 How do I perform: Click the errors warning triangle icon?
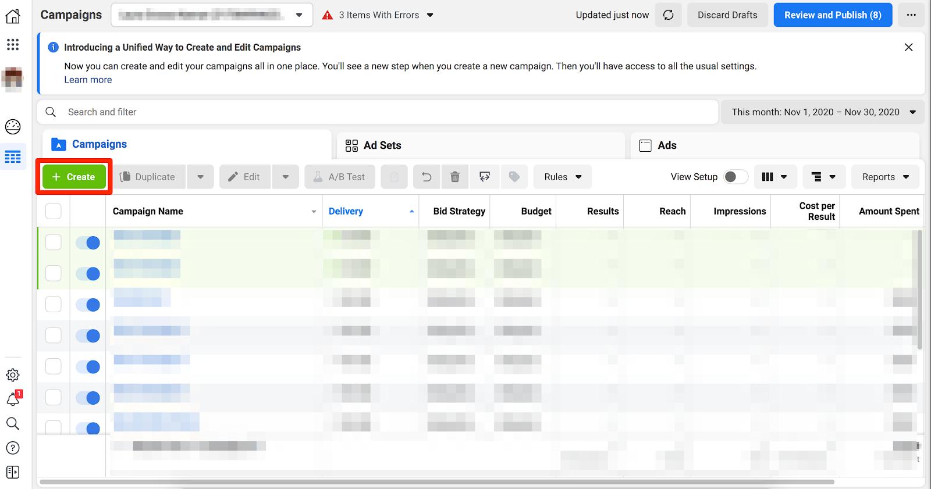[x=328, y=15]
